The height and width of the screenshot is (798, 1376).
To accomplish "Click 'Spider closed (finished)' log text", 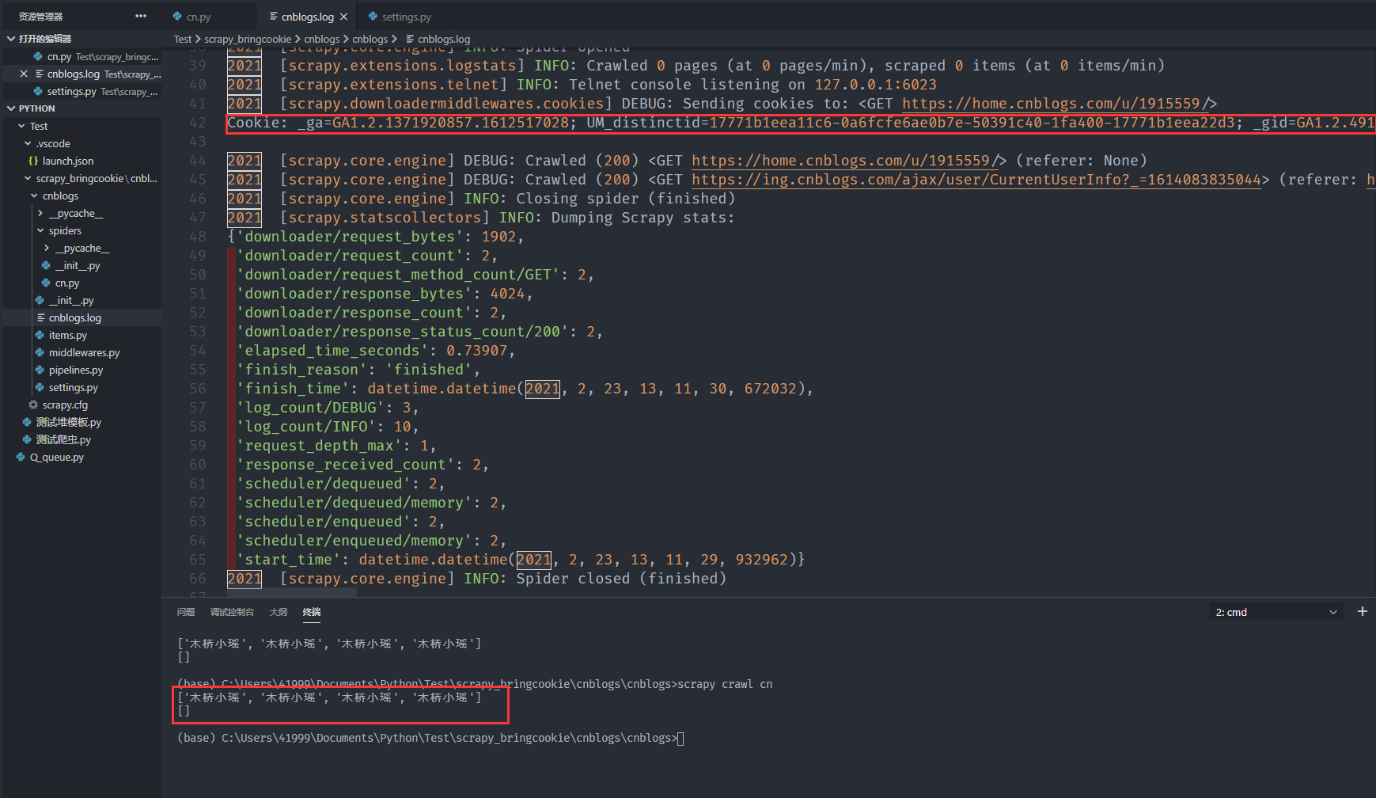I will [621, 579].
